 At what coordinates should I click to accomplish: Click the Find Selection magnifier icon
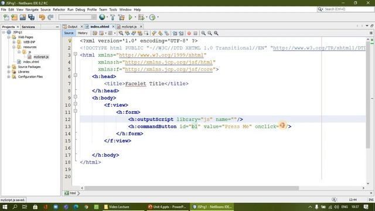tap(121, 33)
